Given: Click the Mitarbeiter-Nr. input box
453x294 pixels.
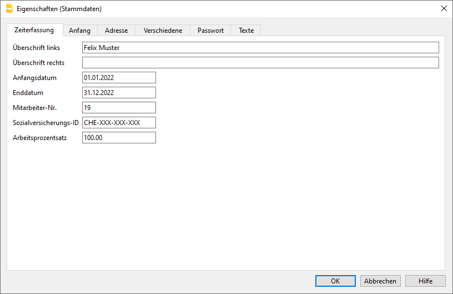Looking at the screenshot, I should point(118,108).
